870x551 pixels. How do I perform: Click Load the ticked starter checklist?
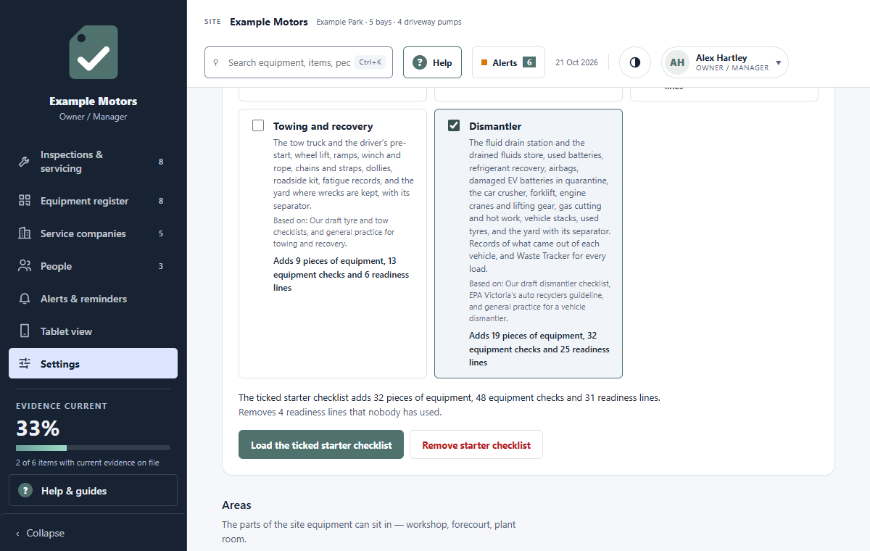[321, 445]
